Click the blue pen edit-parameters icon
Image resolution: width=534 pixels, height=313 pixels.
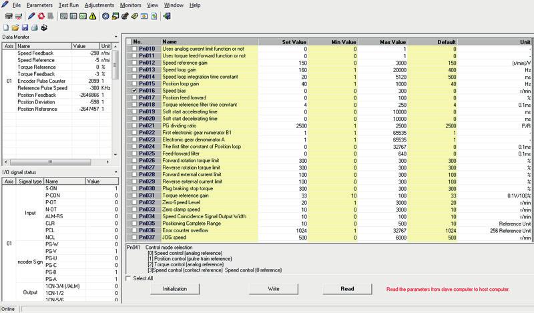pyautogui.click(x=31, y=16)
